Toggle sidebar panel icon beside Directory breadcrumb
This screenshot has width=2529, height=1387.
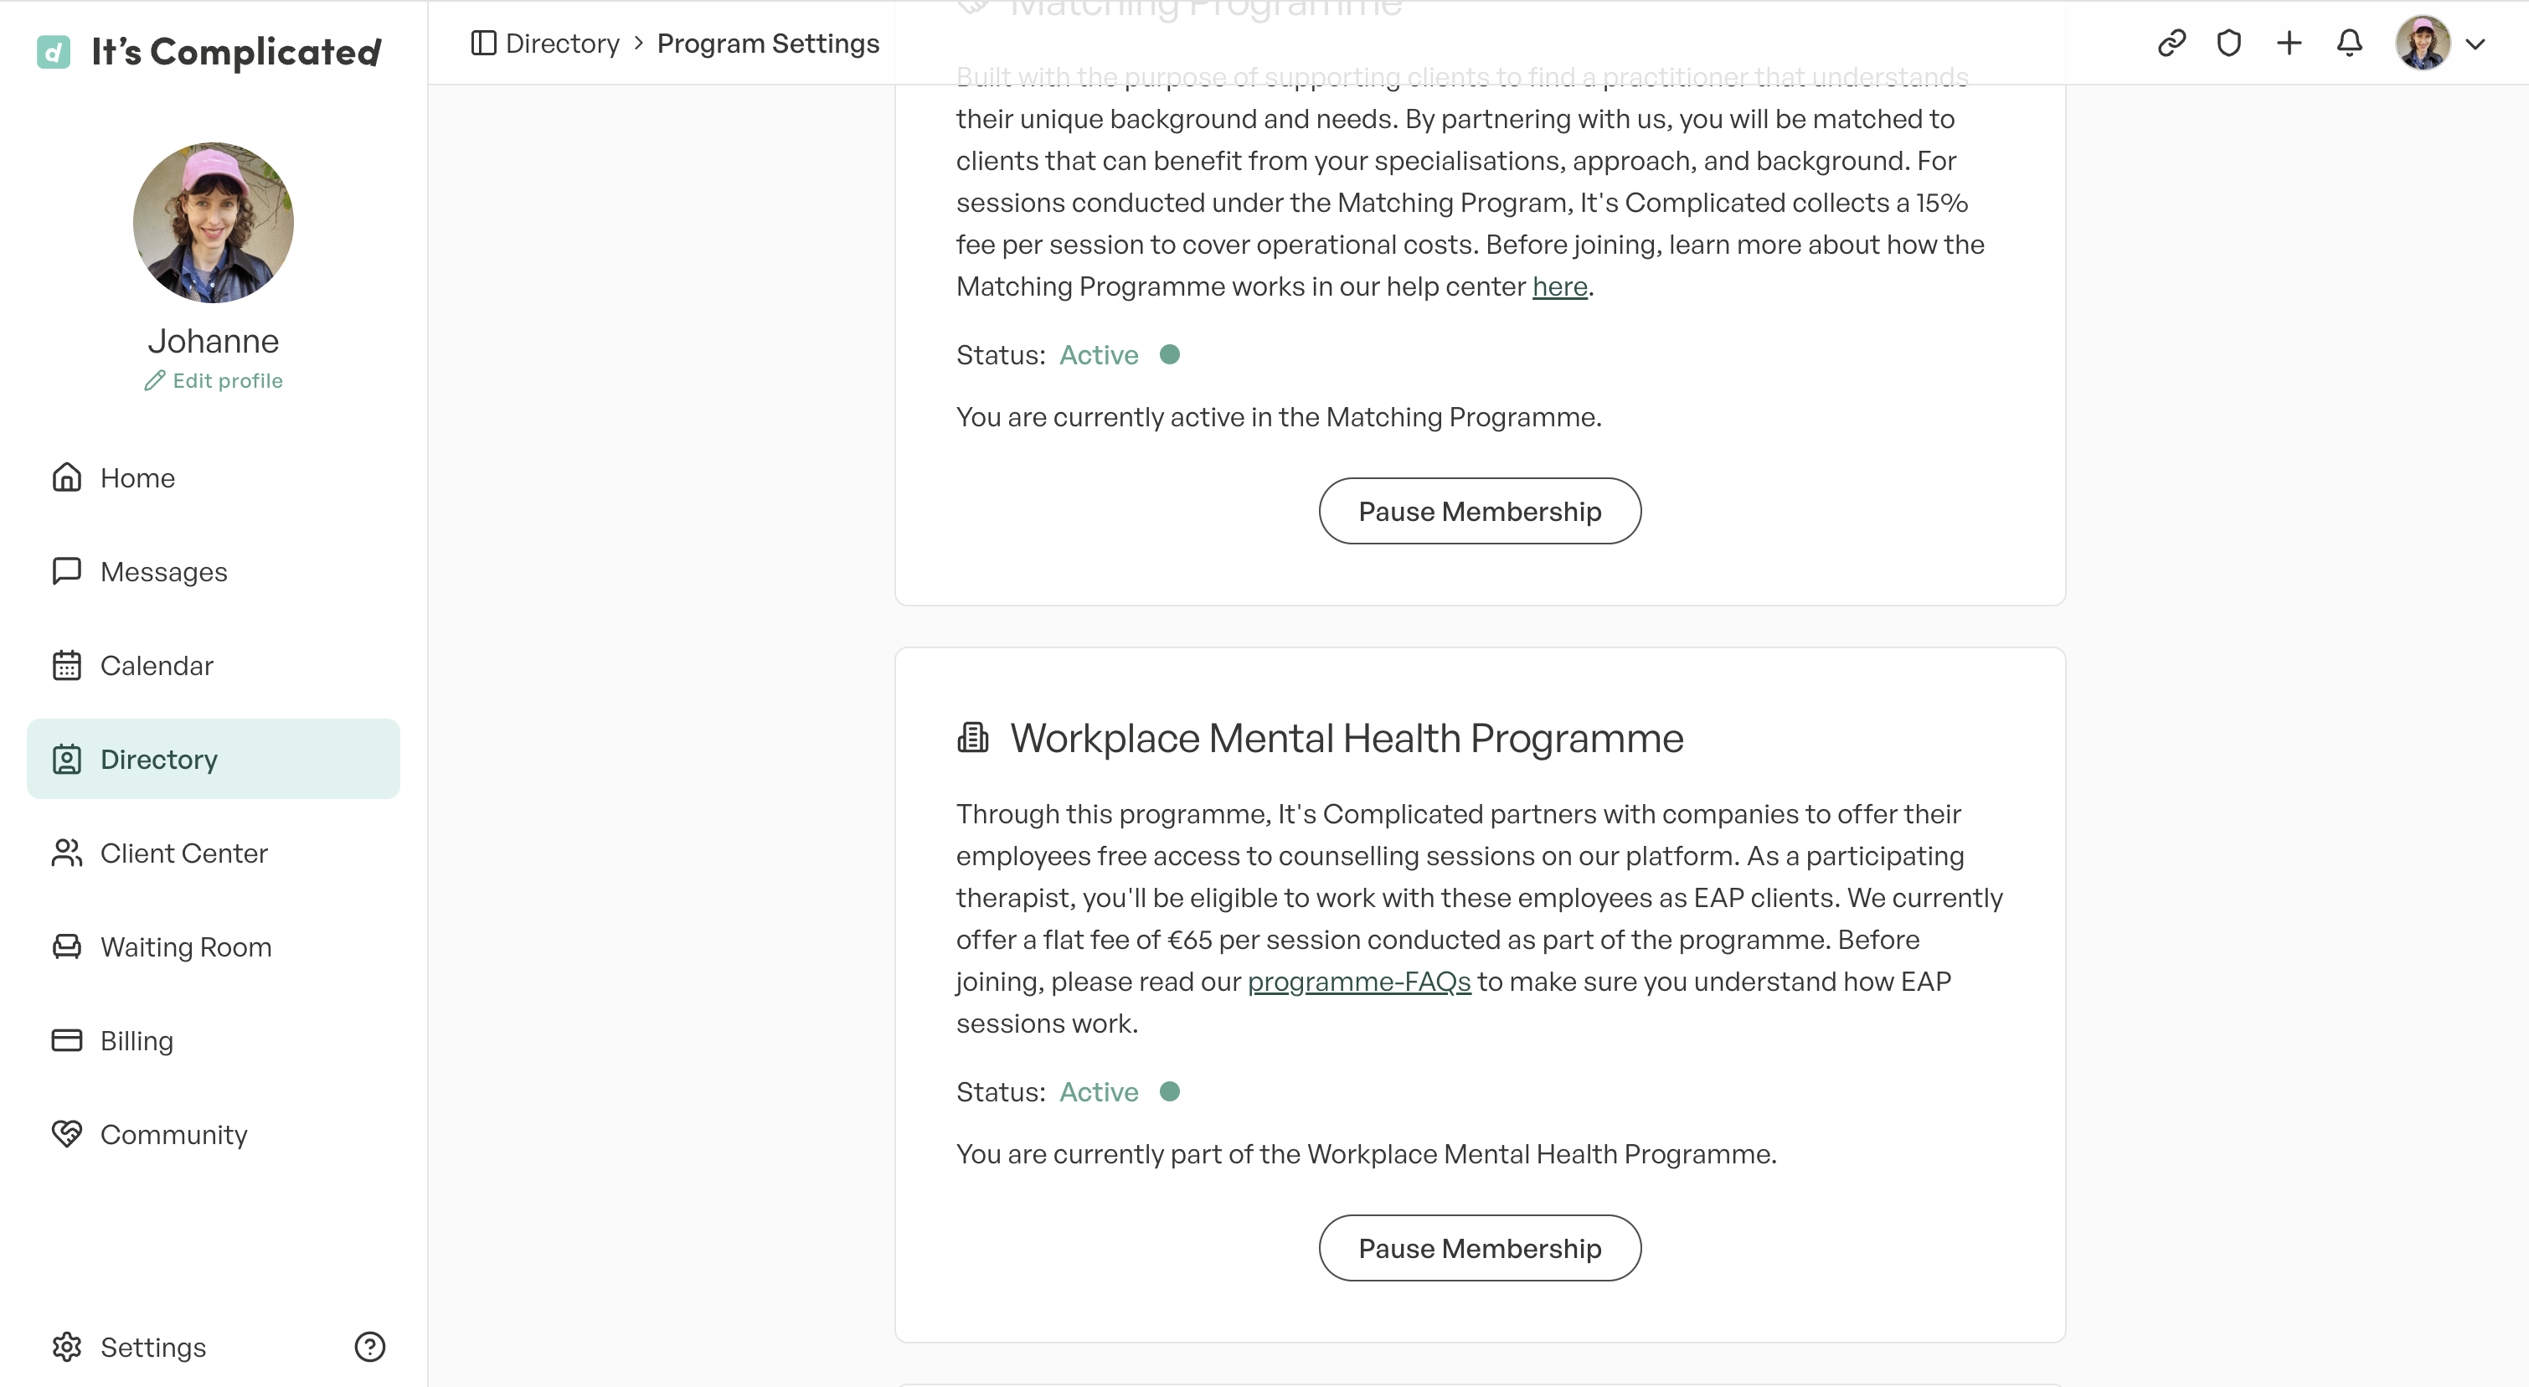point(483,44)
